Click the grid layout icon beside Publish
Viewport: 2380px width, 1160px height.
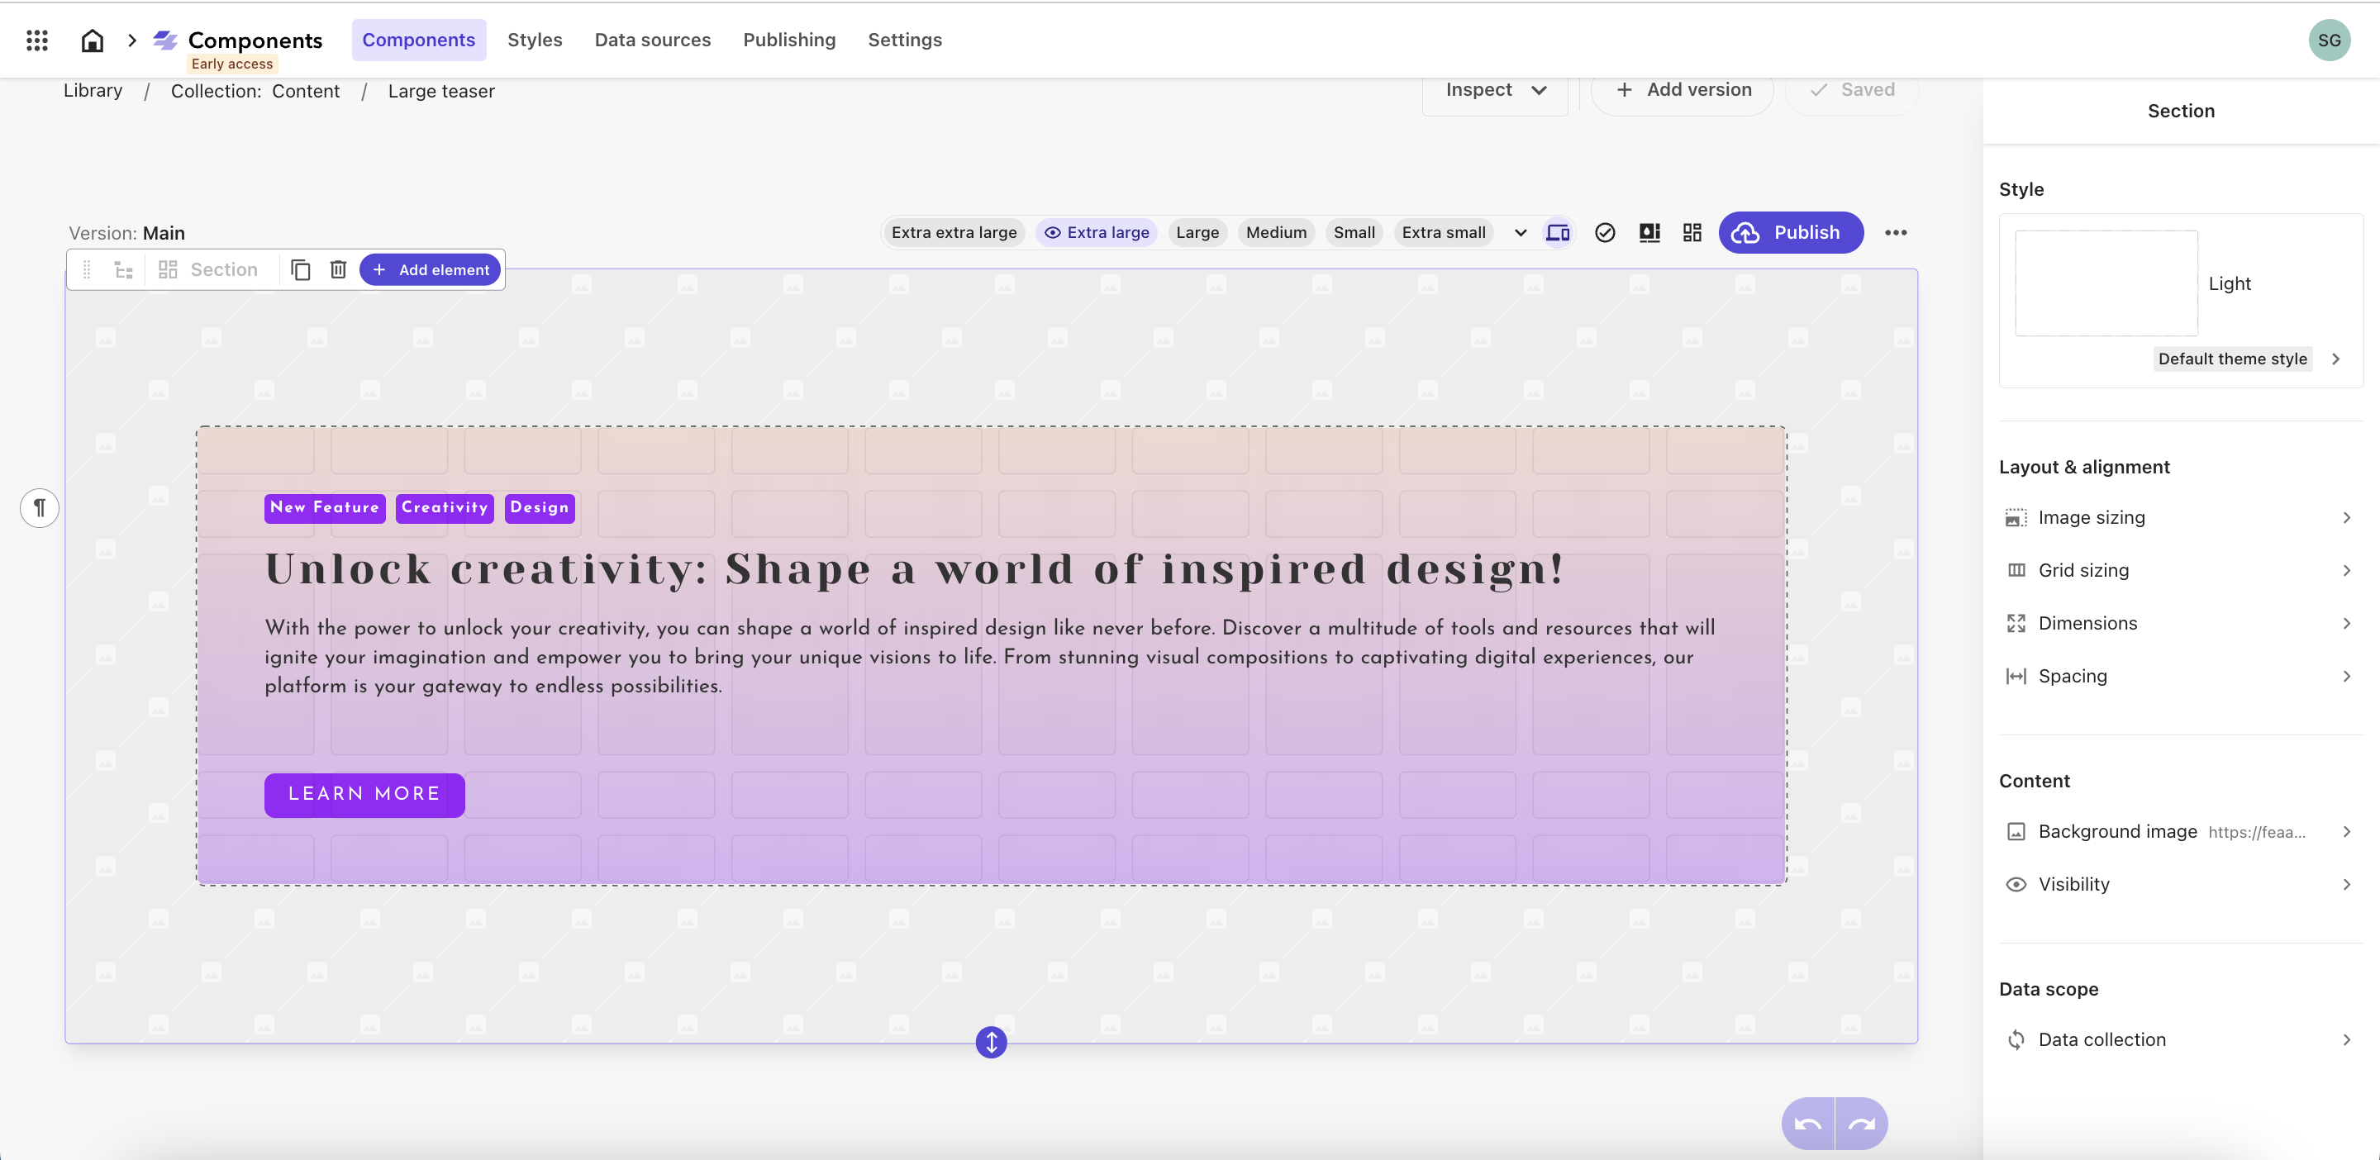click(1692, 232)
